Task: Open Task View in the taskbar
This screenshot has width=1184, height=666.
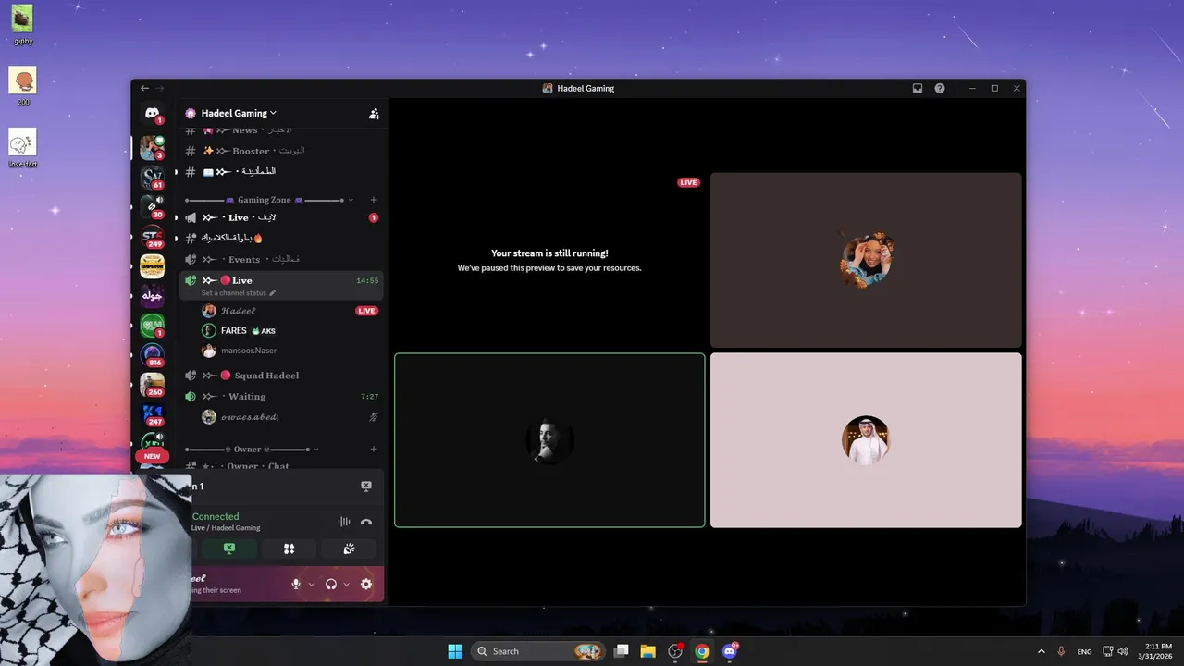Action: [x=621, y=651]
